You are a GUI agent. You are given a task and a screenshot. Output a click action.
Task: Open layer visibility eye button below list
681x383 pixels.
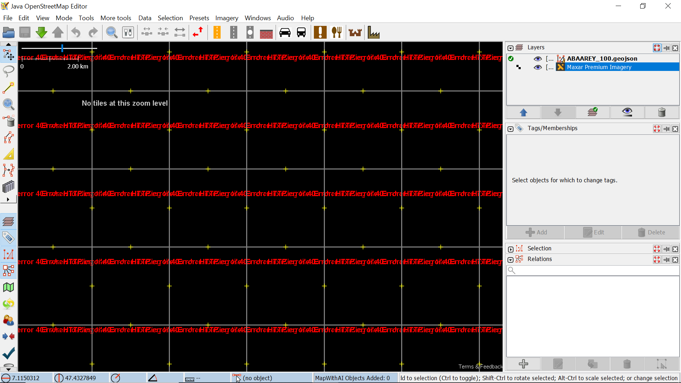coord(627,112)
